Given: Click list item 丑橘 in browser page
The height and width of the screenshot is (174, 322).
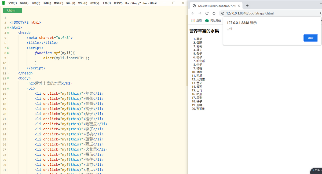Looking at the screenshot, I should pyautogui.click(x=199, y=105).
